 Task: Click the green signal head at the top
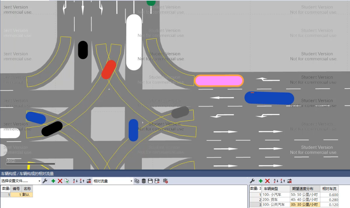click(151, 3)
